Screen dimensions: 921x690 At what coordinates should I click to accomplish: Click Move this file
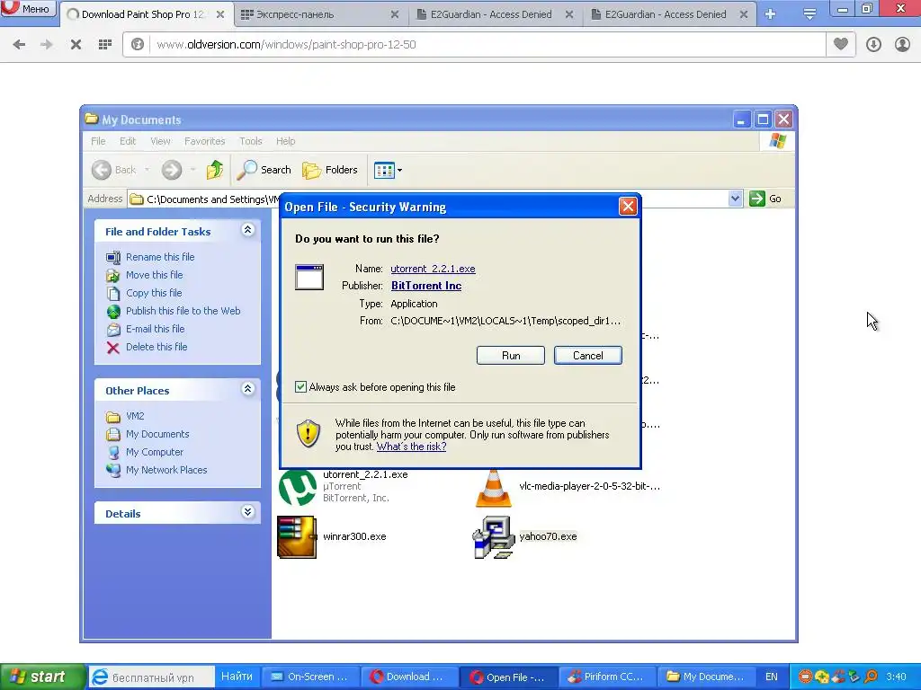154,275
